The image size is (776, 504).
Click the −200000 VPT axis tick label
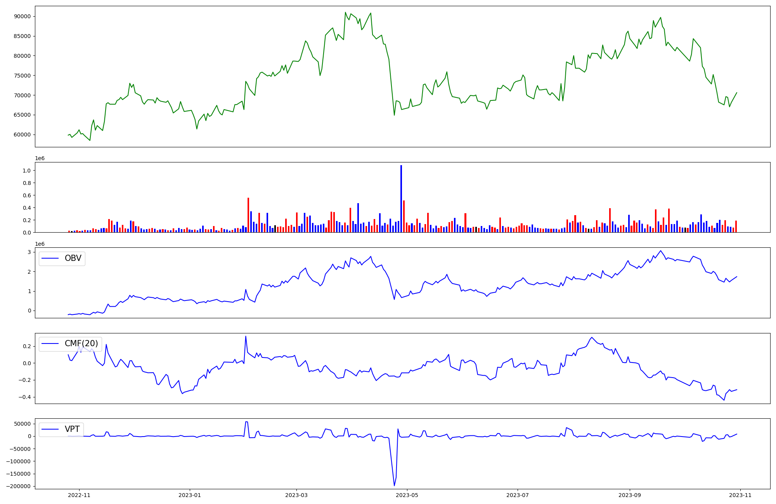click(x=19, y=487)
